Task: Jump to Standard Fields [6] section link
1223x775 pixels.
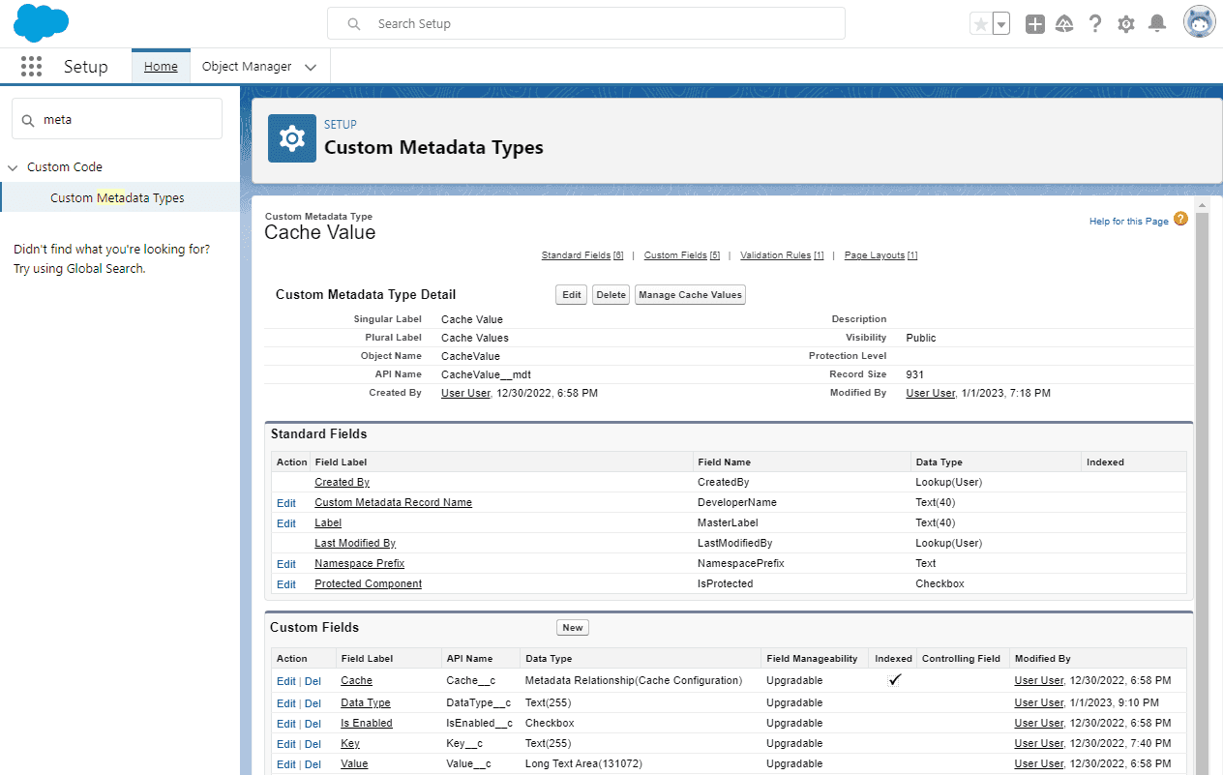Action: 582,255
